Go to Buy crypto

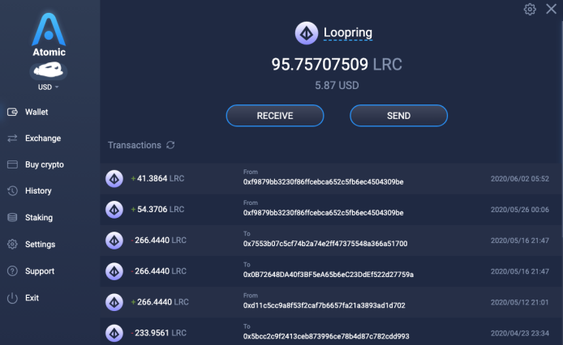click(44, 164)
